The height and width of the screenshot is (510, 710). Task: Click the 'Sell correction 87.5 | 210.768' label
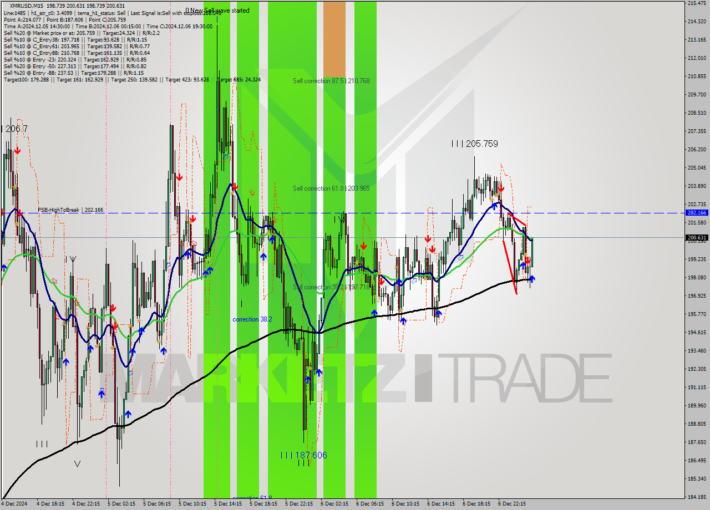click(x=331, y=81)
